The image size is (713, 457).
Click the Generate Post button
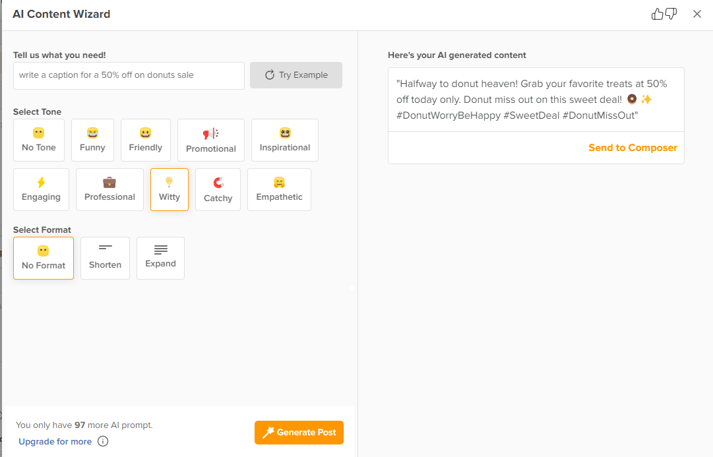point(299,433)
